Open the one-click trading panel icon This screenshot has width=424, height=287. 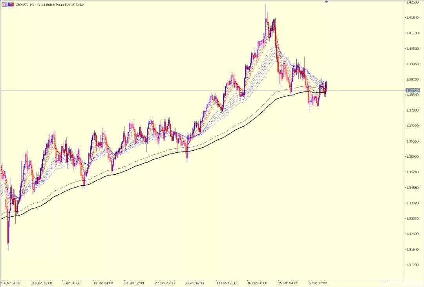pos(5,5)
